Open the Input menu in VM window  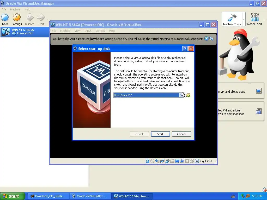(88, 31)
